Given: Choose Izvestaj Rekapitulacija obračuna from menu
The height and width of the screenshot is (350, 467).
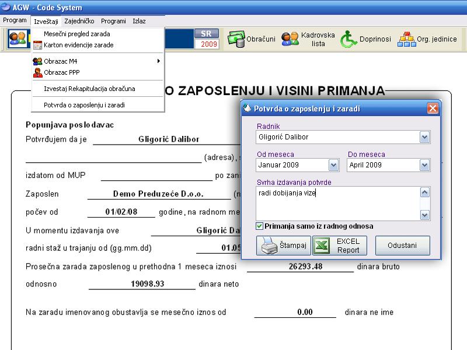Looking at the screenshot, I should tap(89, 89).
